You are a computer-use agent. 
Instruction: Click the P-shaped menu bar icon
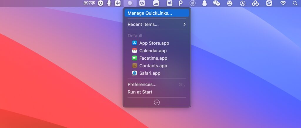pyautogui.click(x=180, y=3)
